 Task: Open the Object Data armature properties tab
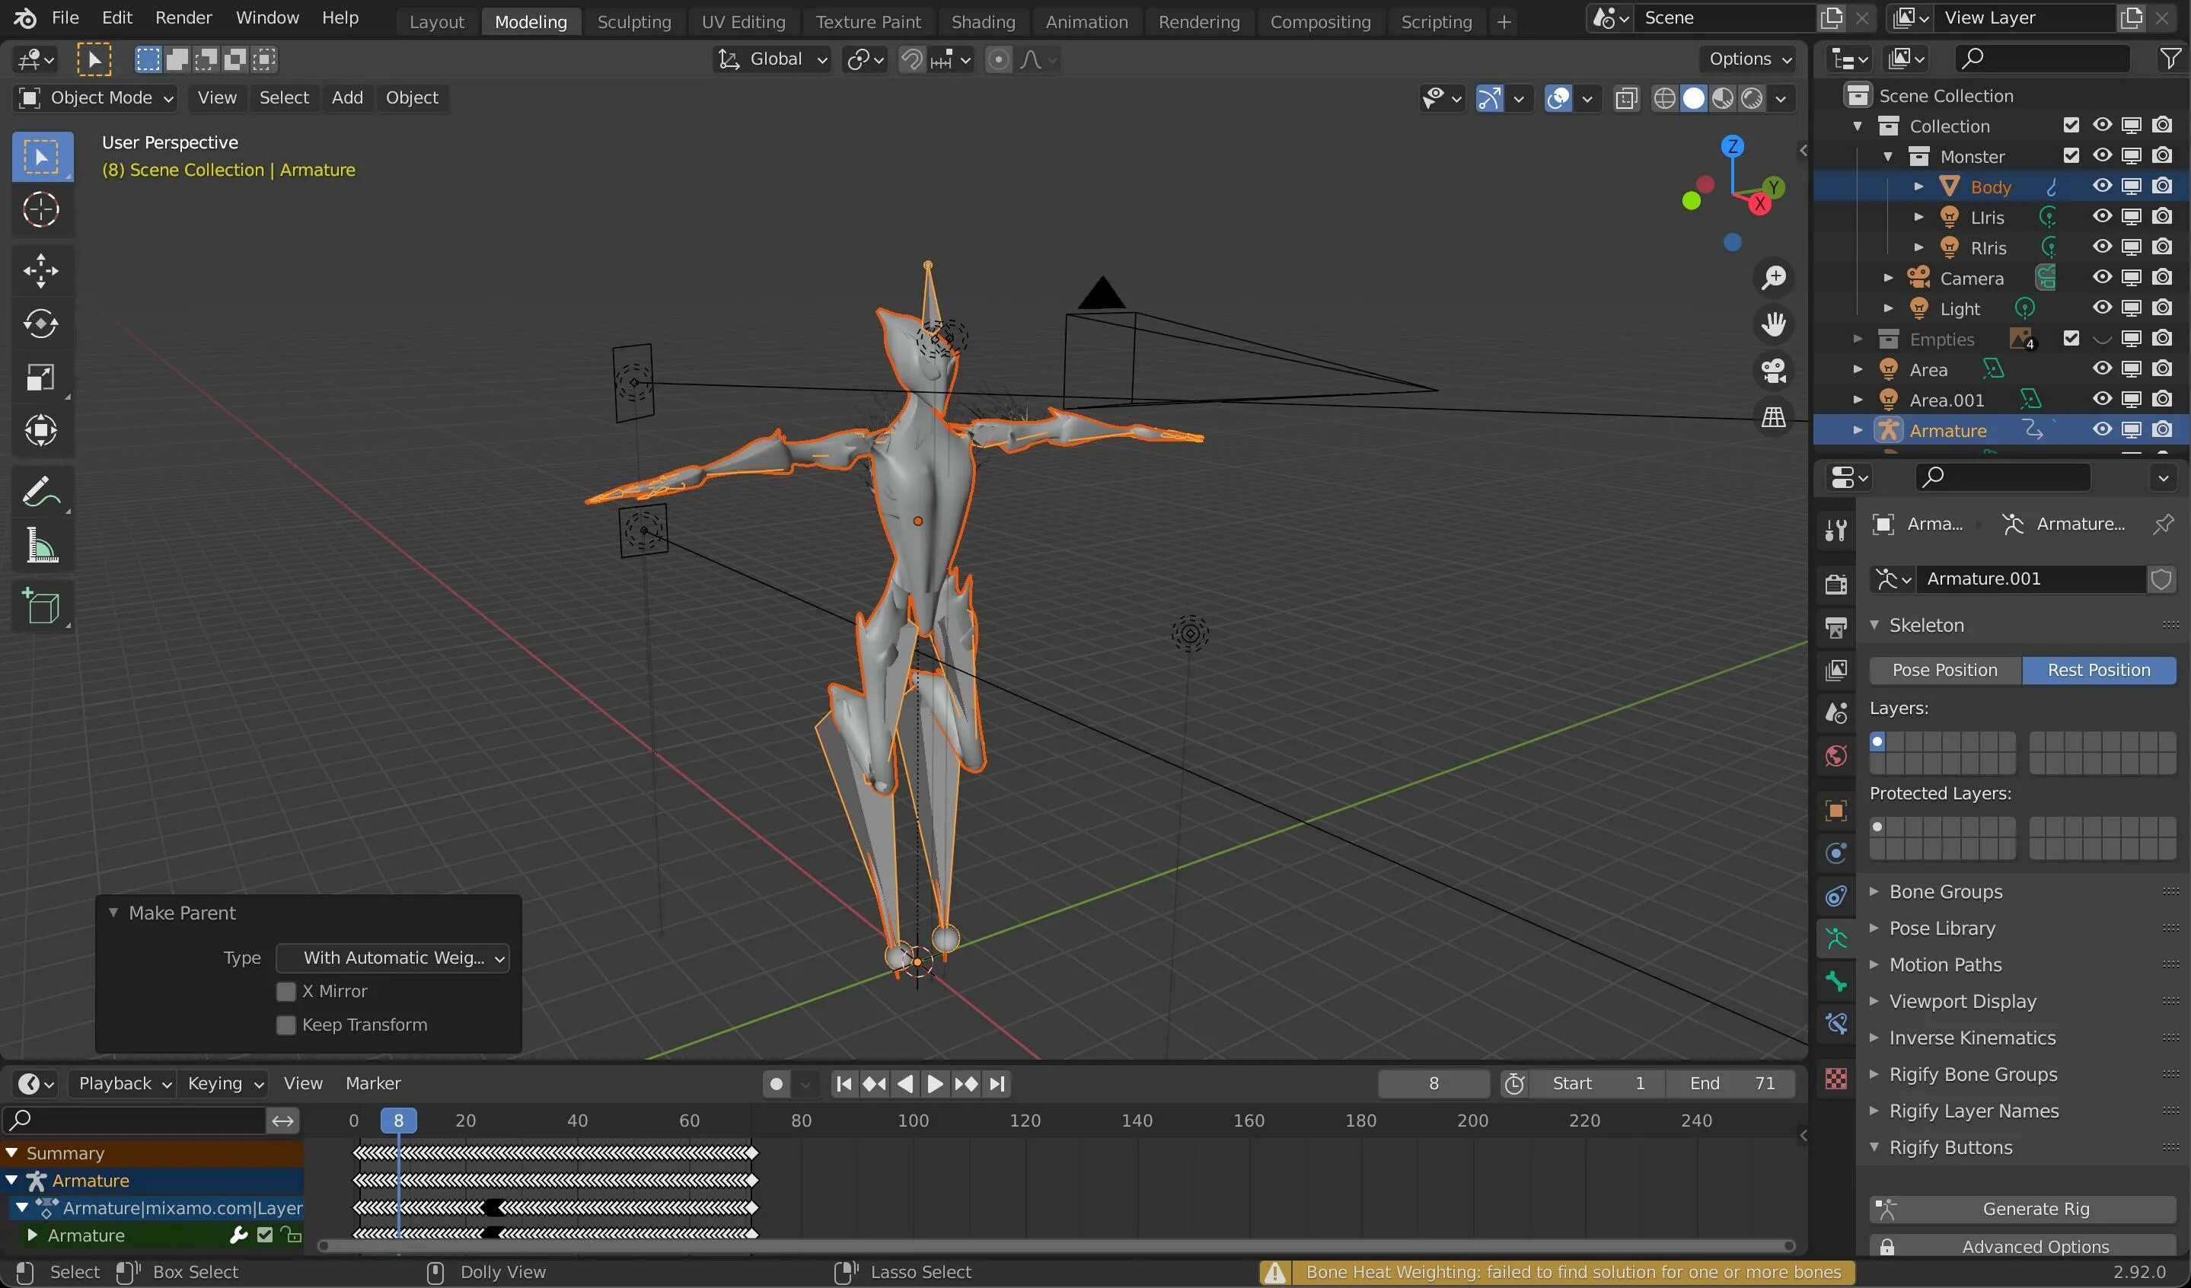[1835, 939]
